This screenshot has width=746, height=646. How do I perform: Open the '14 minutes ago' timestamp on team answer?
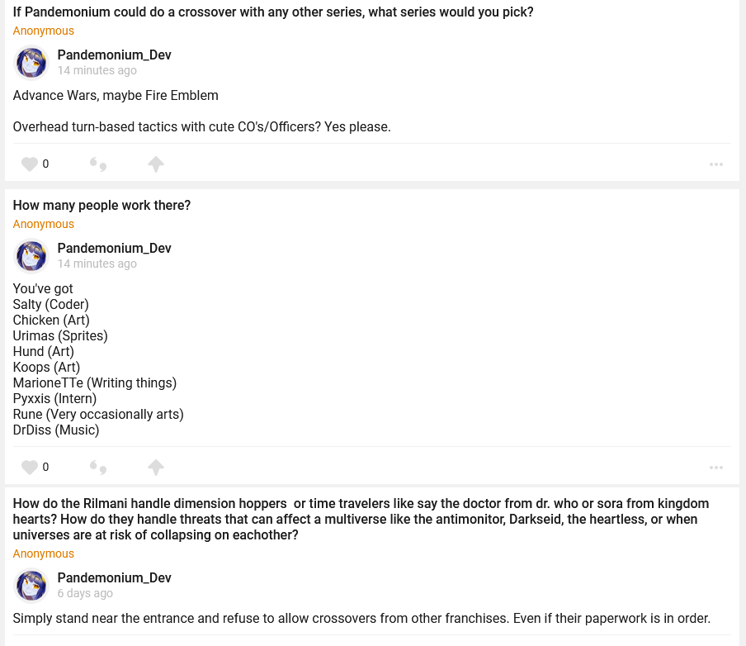97,264
